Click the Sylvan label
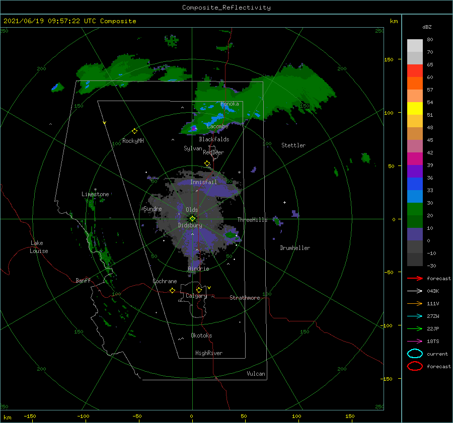Viewport: 453px width, 423px height. (x=193, y=148)
